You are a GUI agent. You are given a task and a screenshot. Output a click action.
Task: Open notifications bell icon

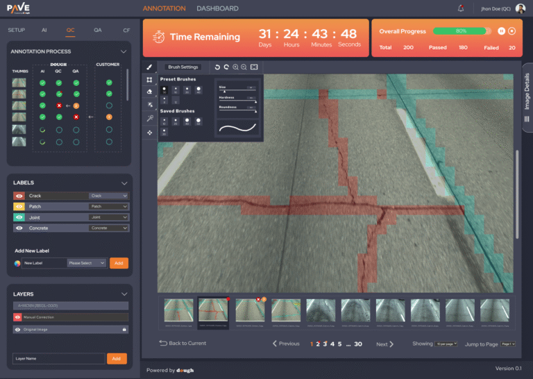(460, 8)
